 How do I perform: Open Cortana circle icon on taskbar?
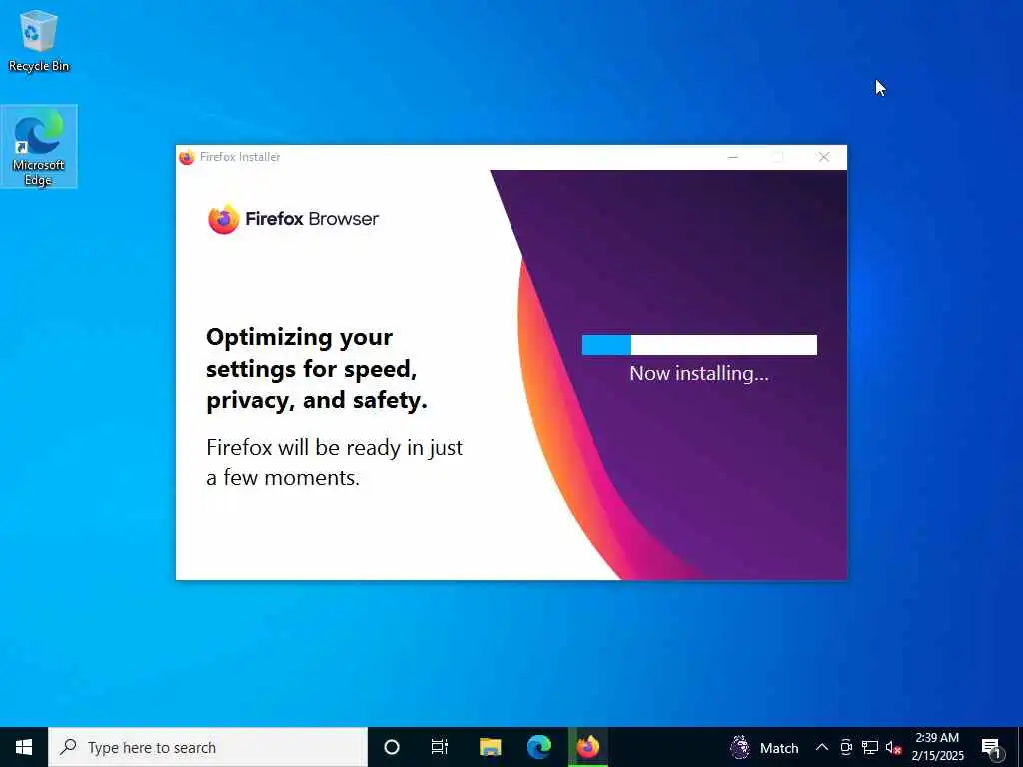tap(392, 747)
